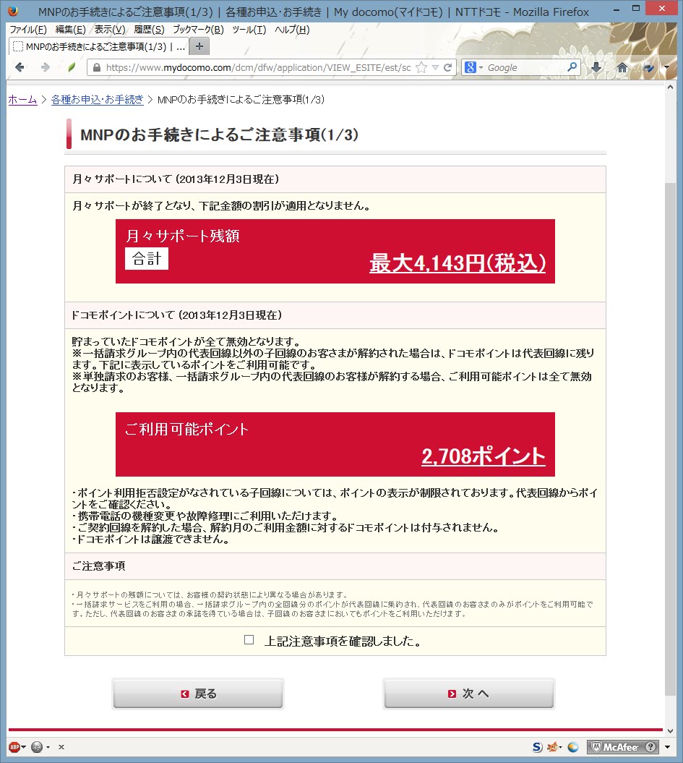This screenshot has height=763, width=683.
Task: Click the 戻る button
Action: 198,694
